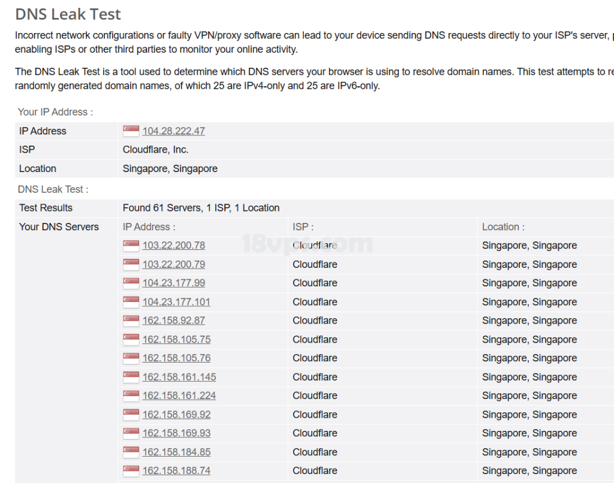
Task: Click the DNS Leak Test page heading
Action: (x=68, y=14)
